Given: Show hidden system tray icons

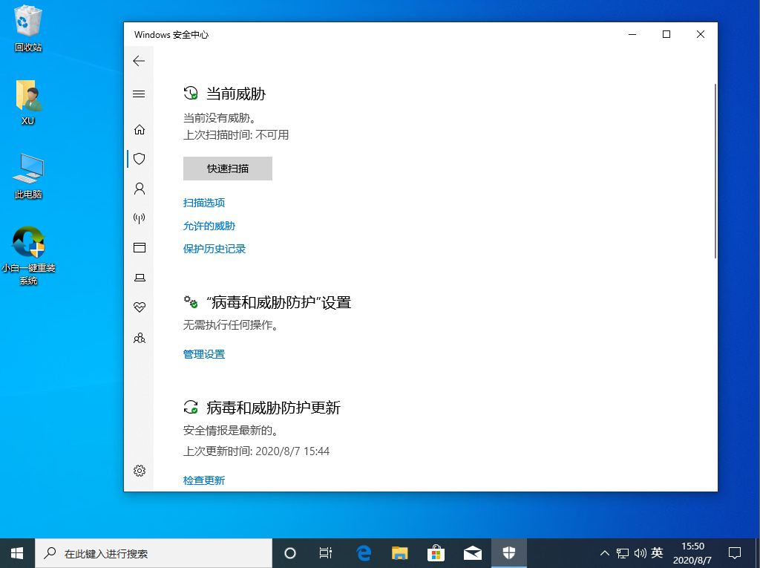Looking at the screenshot, I should click(604, 553).
